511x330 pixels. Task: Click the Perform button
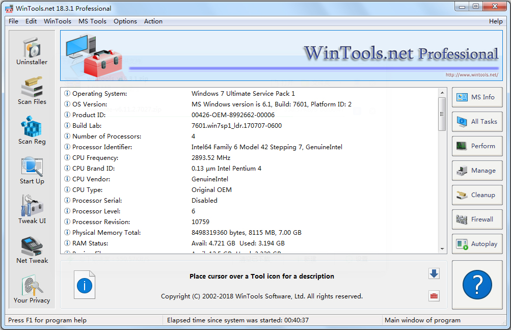pyautogui.click(x=477, y=146)
